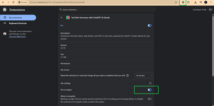Turn on Developer mode toggle
Image resolution: width=214 pixels, height=106 pixels.
pyautogui.click(x=211, y=10)
